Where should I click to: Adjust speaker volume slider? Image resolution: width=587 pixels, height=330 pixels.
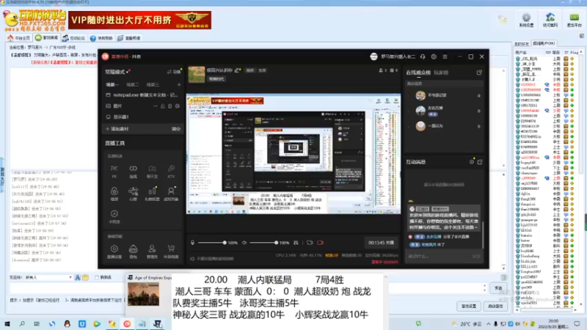pyautogui.click(x=263, y=243)
